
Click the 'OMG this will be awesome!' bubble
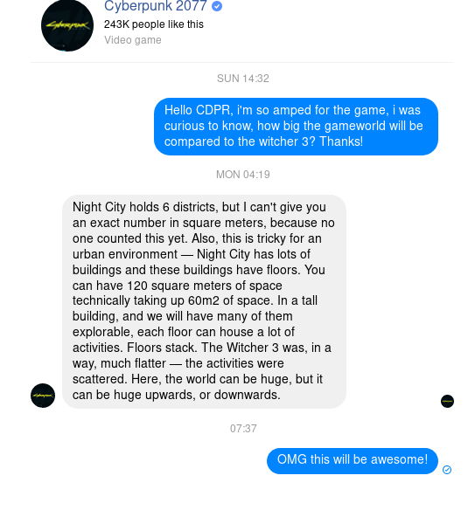click(x=353, y=461)
